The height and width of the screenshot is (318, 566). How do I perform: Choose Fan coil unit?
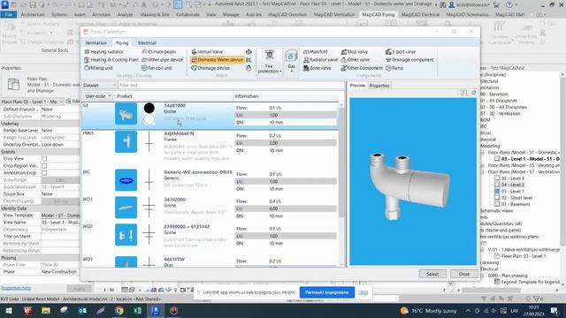157,68
